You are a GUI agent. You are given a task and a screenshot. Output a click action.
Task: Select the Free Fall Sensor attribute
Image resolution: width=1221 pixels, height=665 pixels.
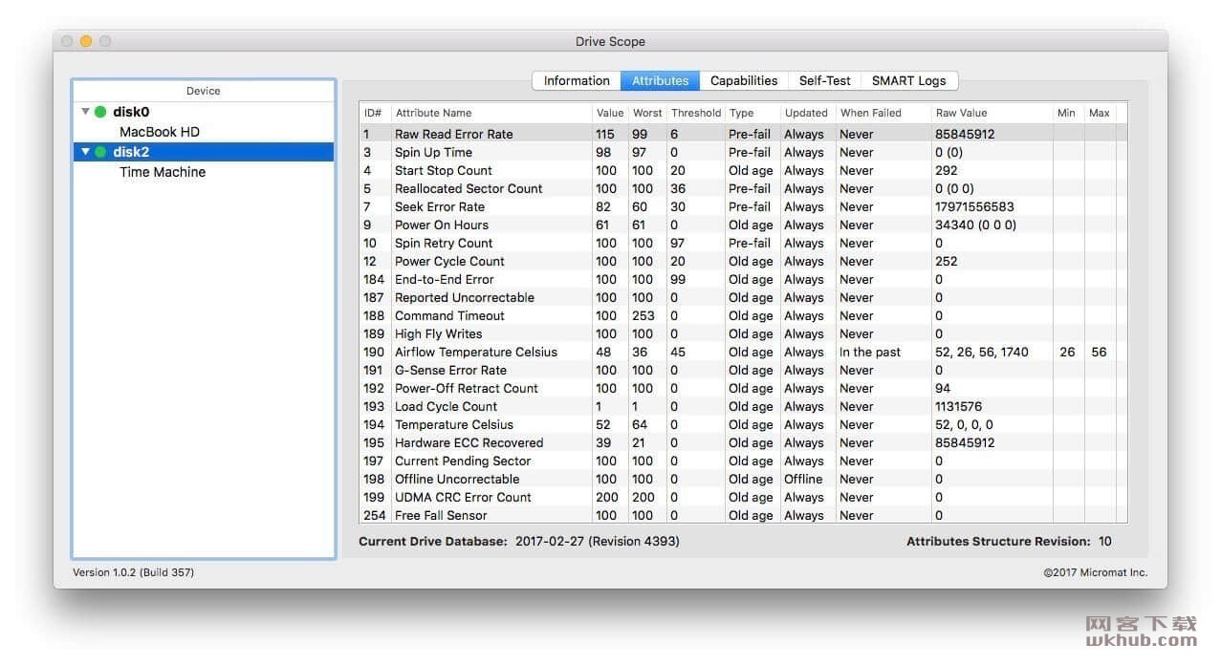pos(743,515)
